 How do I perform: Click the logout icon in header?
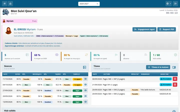175,4
